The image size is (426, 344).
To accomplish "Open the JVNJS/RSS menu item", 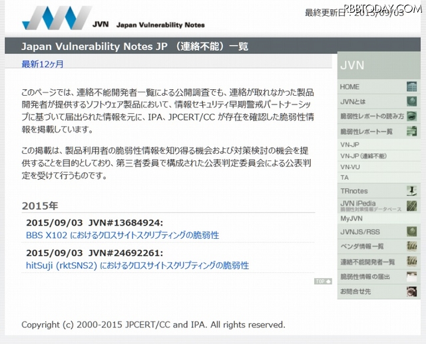I will [x=379, y=232].
